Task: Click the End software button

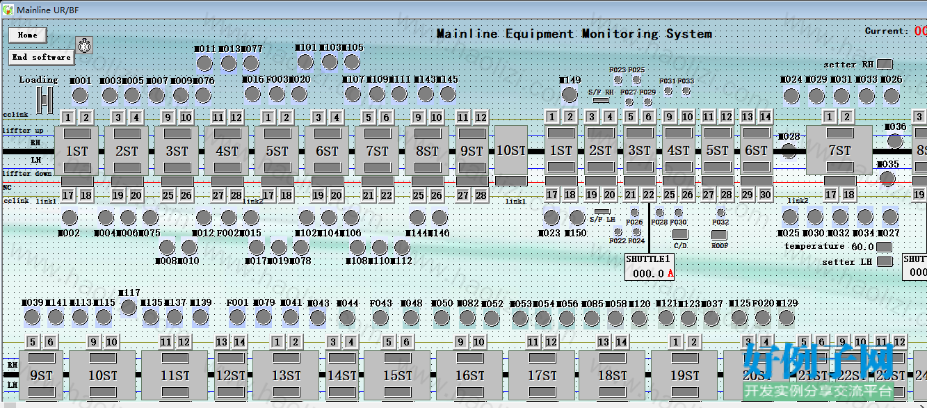Action: [42, 57]
